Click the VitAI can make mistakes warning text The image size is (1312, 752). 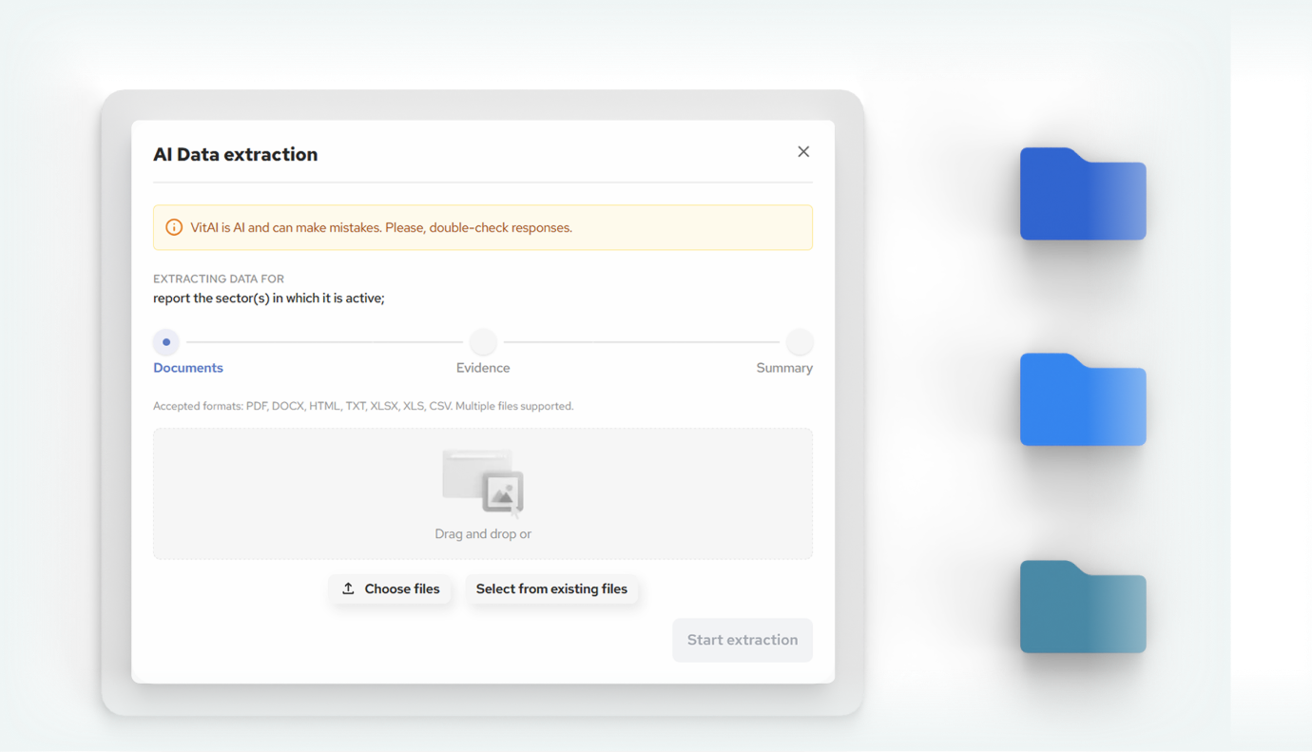[381, 228]
